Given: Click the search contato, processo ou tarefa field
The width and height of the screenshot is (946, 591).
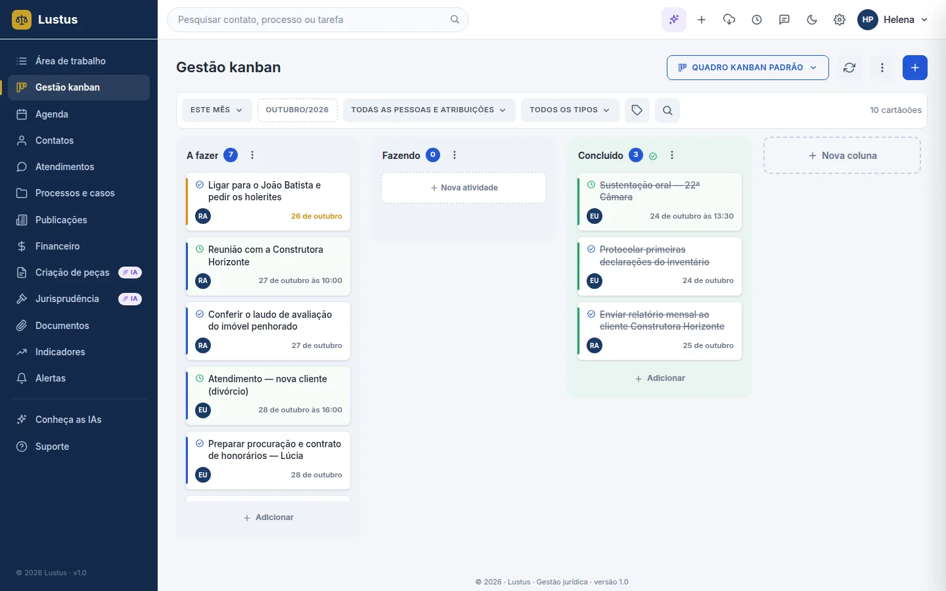Looking at the screenshot, I should click(318, 20).
